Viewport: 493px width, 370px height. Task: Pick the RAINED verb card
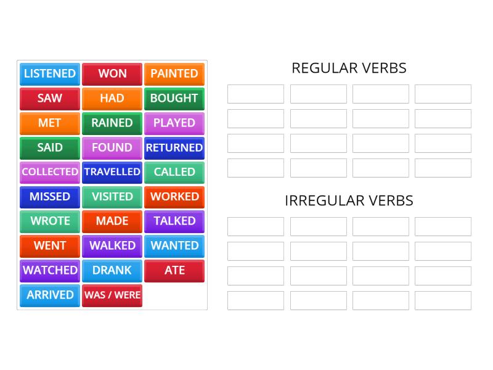(x=112, y=123)
